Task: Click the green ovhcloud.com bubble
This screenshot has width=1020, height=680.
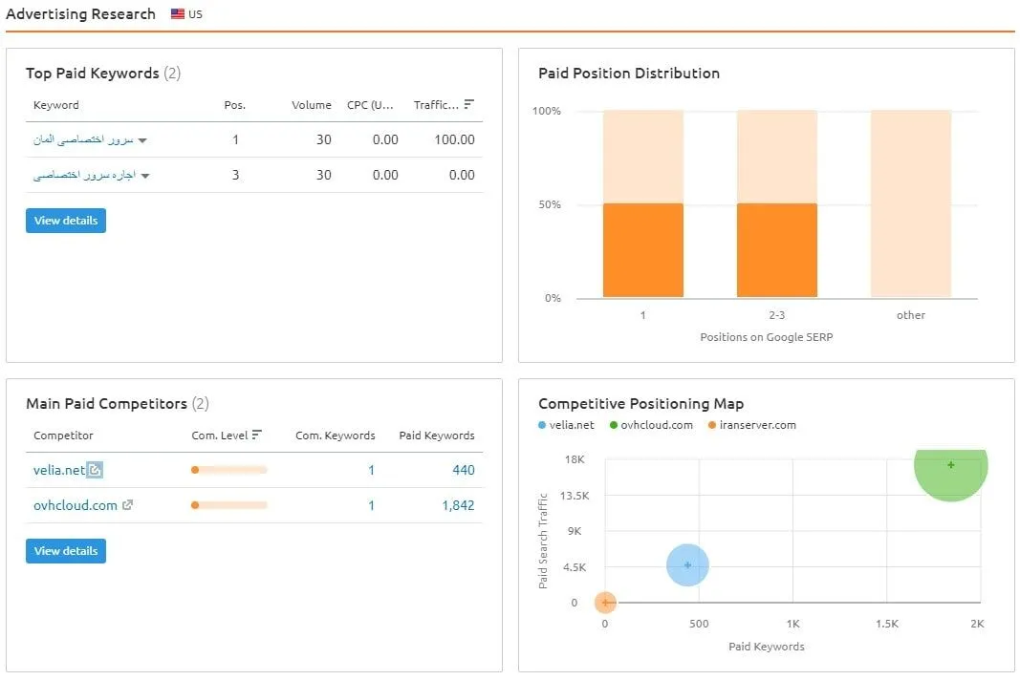Action: tap(951, 474)
